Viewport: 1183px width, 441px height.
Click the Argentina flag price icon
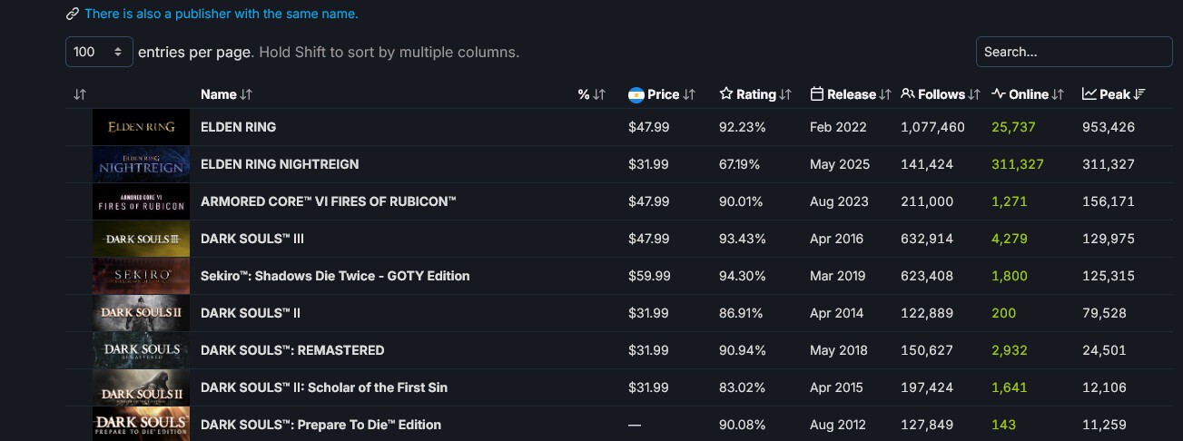pyautogui.click(x=636, y=94)
